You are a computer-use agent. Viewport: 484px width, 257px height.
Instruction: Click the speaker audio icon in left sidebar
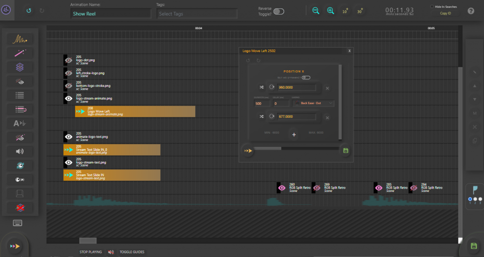tap(19, 151)
